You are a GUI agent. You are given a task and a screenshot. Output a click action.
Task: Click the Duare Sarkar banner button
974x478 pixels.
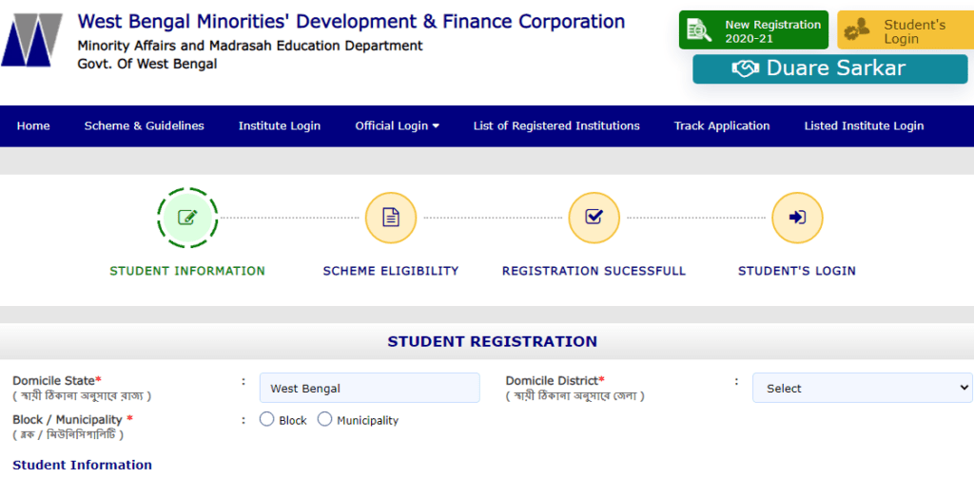point(829,69)
